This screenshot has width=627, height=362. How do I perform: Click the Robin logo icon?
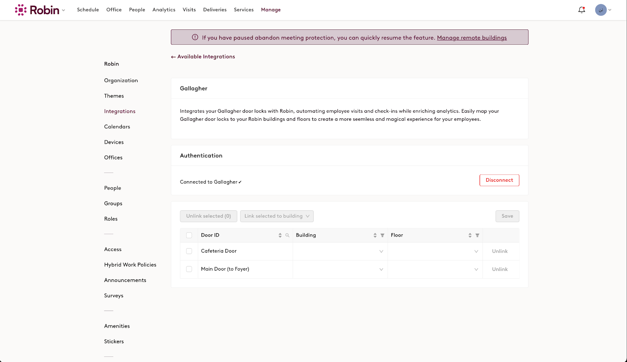pyautogui.click(x=21, y=10)
